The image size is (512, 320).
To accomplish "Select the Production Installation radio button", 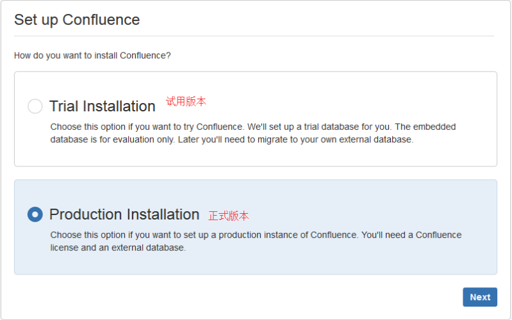I will coord(35,214).
